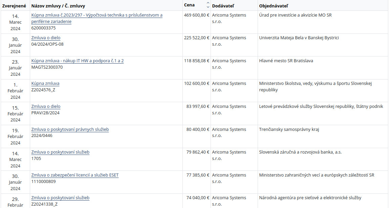The width and height of the screenshot is (390, 208).
Task: Open Zmluva o poskytovaní právnych služieb link
Action: (70, 130)
